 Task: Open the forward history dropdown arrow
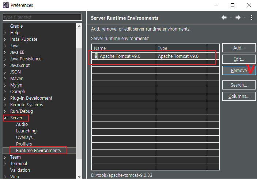pos(245,17)
